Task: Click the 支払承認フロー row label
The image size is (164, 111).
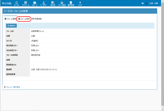Action: coord(12,50)
